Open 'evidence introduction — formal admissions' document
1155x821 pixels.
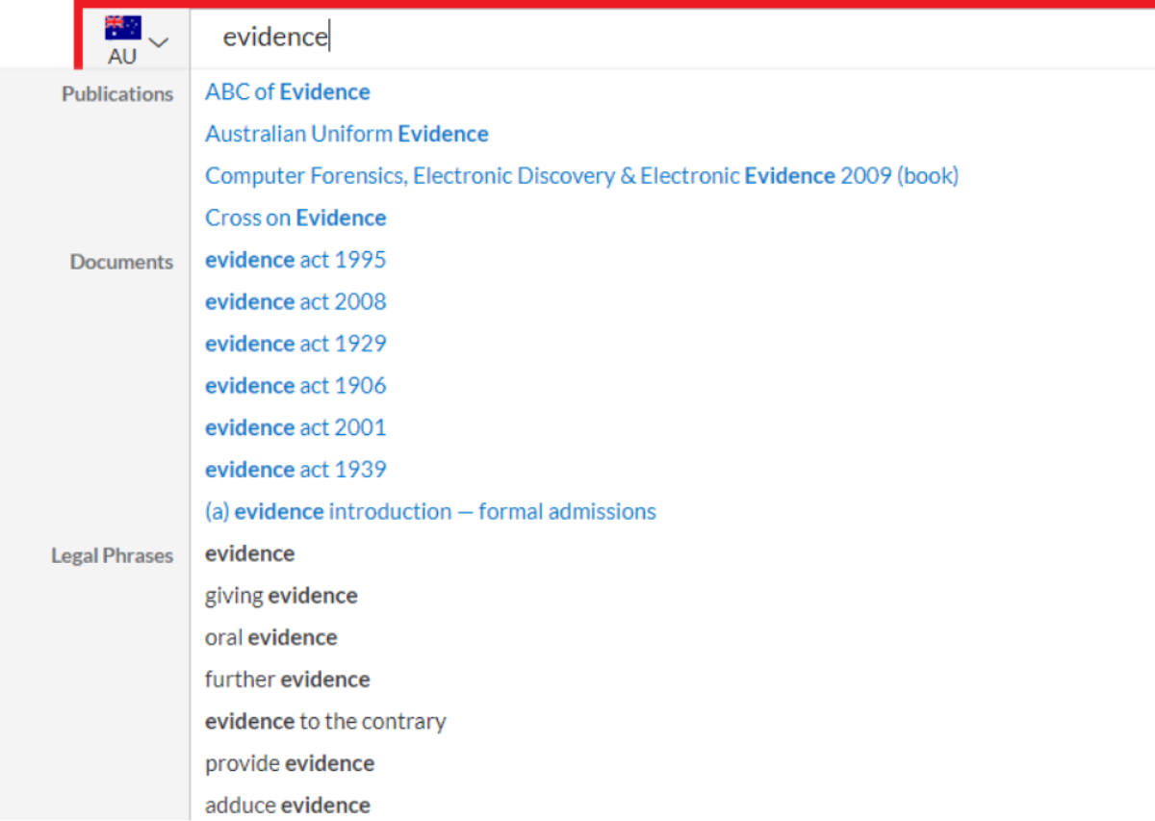point(430,511)
